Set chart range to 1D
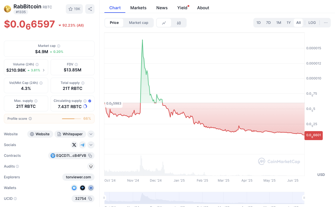 tap(258, 23)
